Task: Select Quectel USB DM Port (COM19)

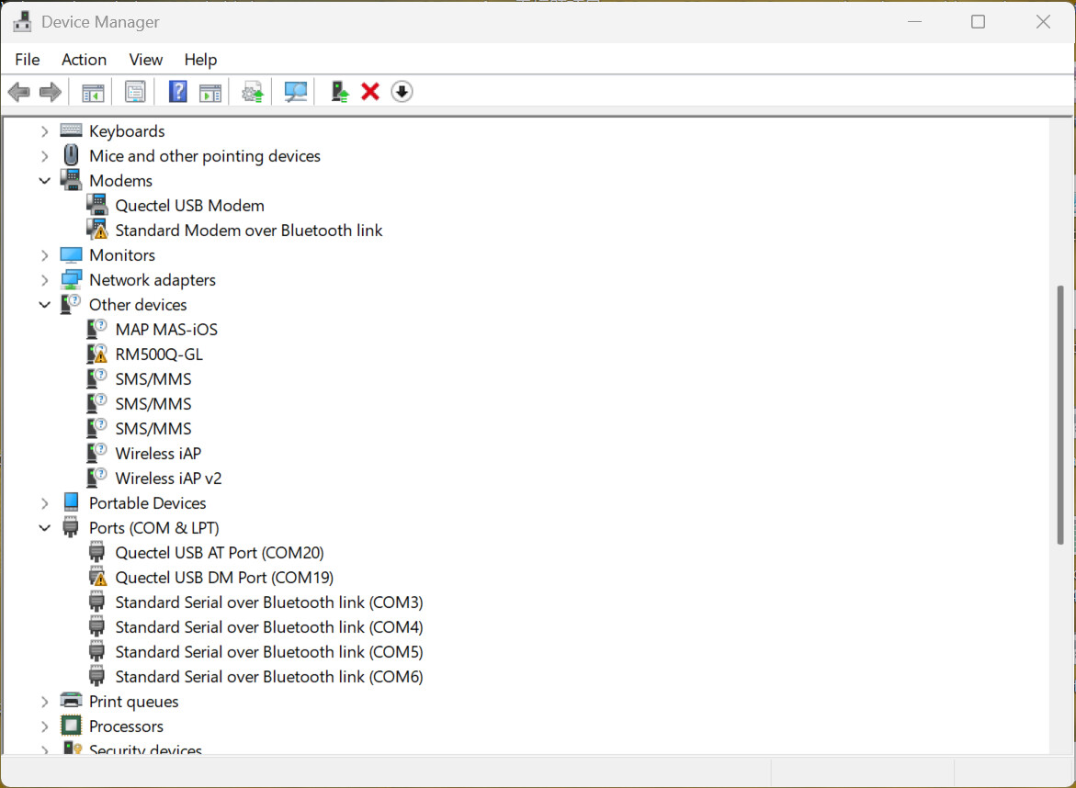Action: [223, 578]
